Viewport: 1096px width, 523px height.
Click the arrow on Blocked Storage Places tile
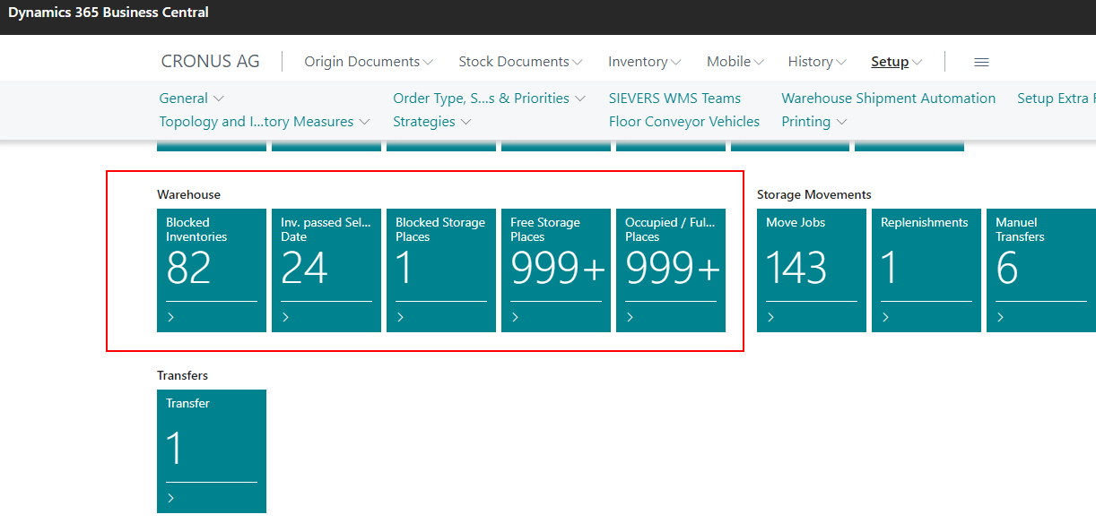(401, 317)
